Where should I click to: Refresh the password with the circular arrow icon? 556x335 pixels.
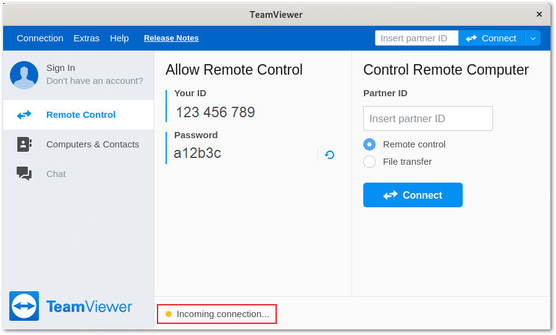329,155
